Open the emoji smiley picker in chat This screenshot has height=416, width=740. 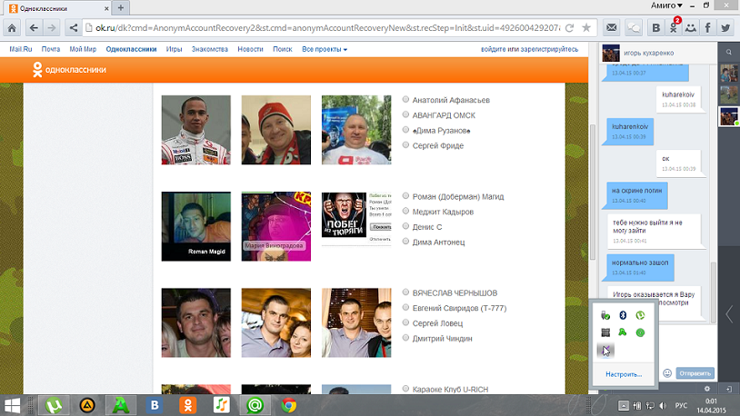(667, 373)
